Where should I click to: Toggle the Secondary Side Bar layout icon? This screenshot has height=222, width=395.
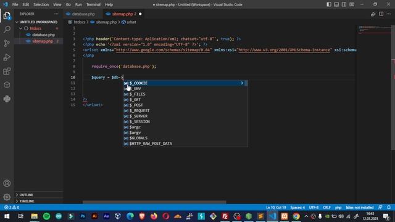click(x=344, y=4)
